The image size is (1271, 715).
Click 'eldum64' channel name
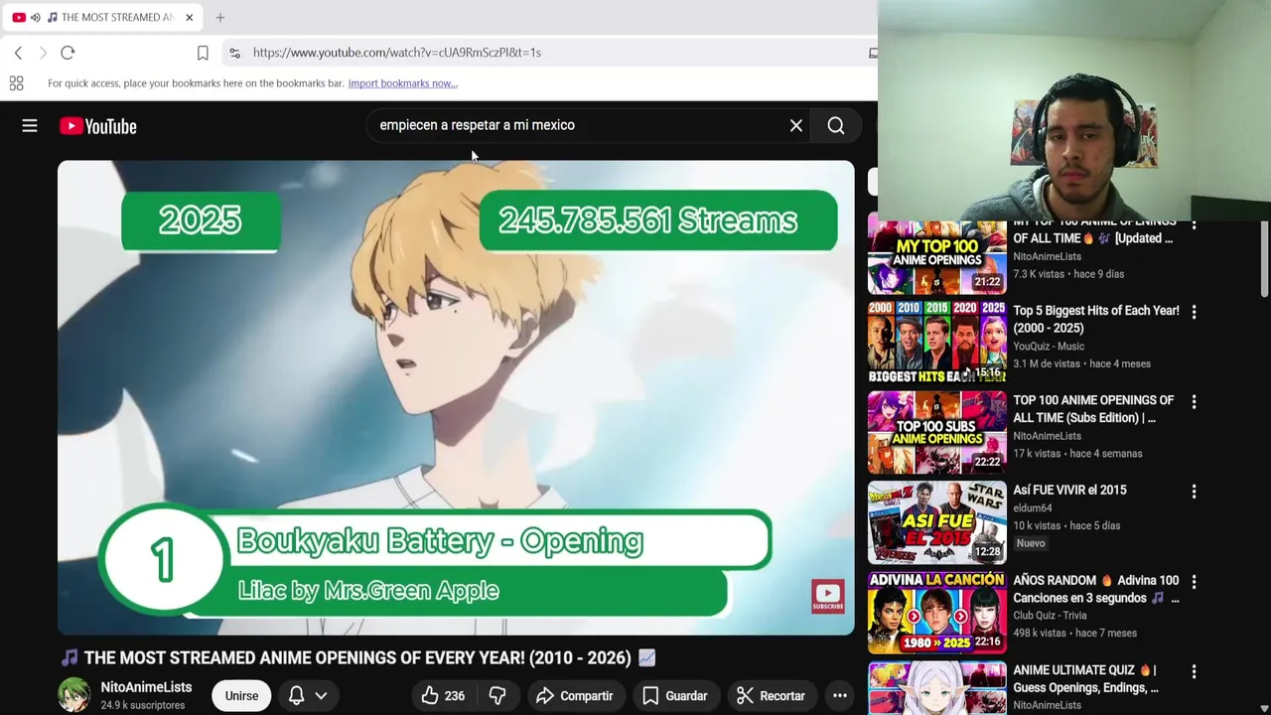coord(1033,507)
